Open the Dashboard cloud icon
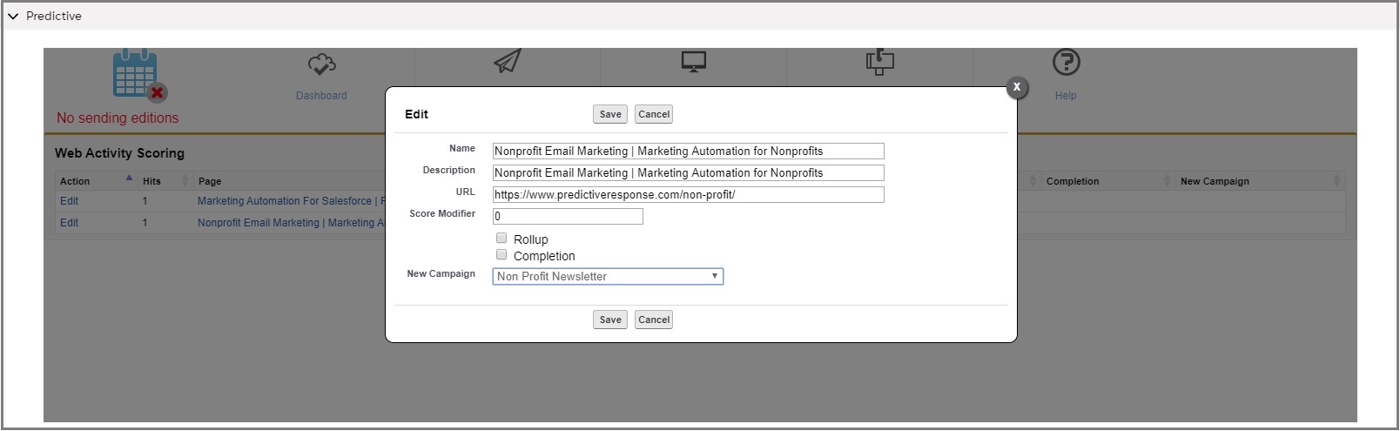 321,65
